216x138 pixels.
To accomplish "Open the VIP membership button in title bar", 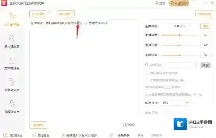I will [x=179, y=3].
